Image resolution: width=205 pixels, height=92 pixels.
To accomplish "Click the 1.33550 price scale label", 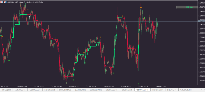I will pos(201,41).
